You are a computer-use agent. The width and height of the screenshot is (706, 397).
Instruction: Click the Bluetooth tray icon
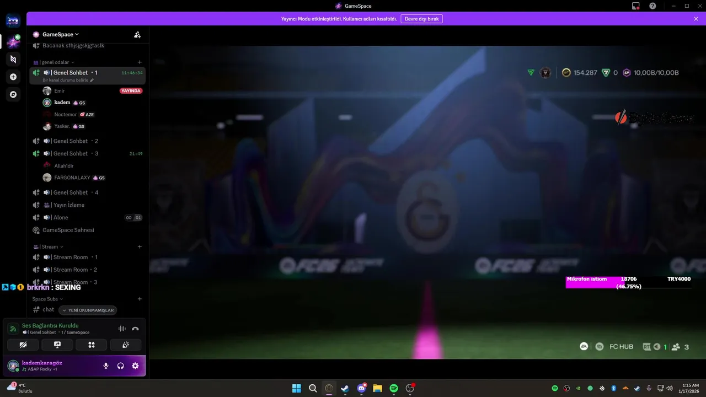pyautogui.click(x=613, y=388)
